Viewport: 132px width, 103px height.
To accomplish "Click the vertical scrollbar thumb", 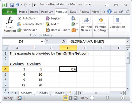I will tap(128, 58).
